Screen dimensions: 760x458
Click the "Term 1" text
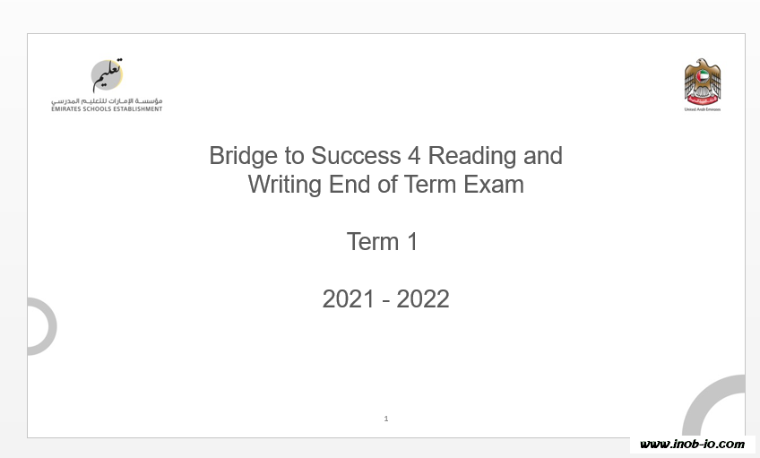pos(383,242)
